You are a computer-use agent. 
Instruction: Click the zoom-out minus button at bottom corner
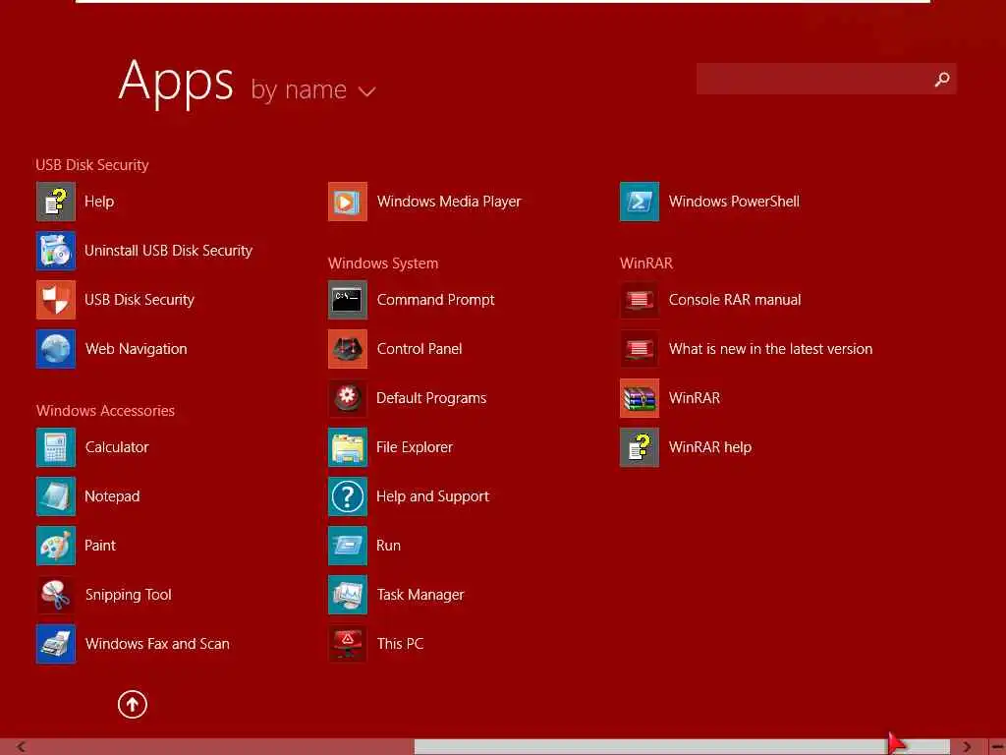(x=997, y=747)
